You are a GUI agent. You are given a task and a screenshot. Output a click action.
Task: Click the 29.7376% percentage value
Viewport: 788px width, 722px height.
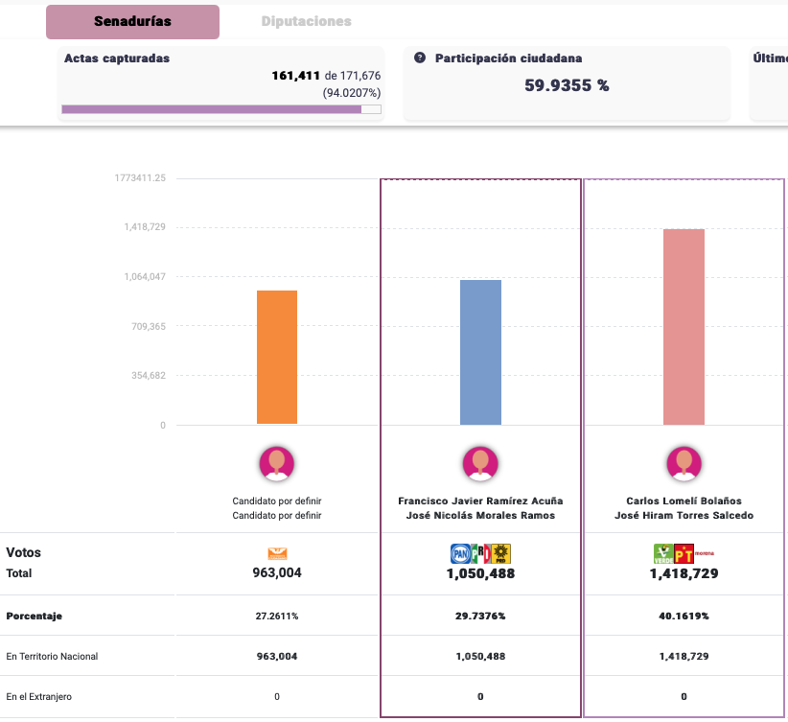pos(480,616)
